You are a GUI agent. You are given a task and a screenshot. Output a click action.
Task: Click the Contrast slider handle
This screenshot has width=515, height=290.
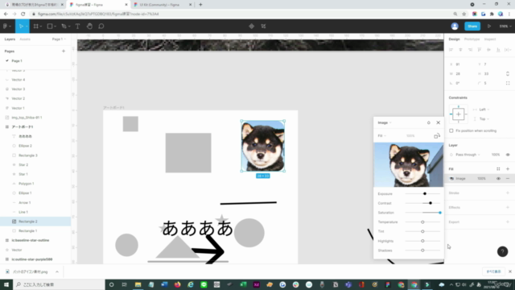coord(431,203)
